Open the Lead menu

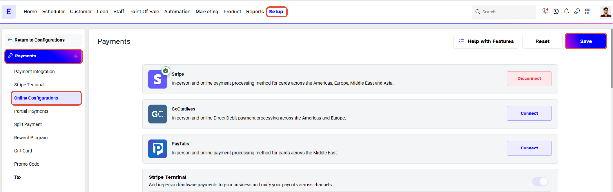[103, 12]
